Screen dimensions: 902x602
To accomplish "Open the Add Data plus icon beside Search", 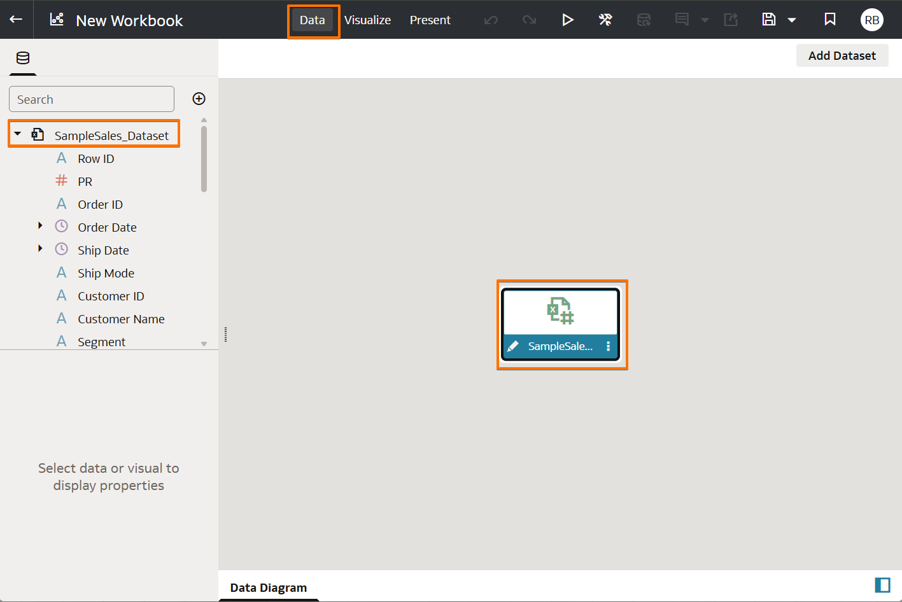I will coord(199,99).
